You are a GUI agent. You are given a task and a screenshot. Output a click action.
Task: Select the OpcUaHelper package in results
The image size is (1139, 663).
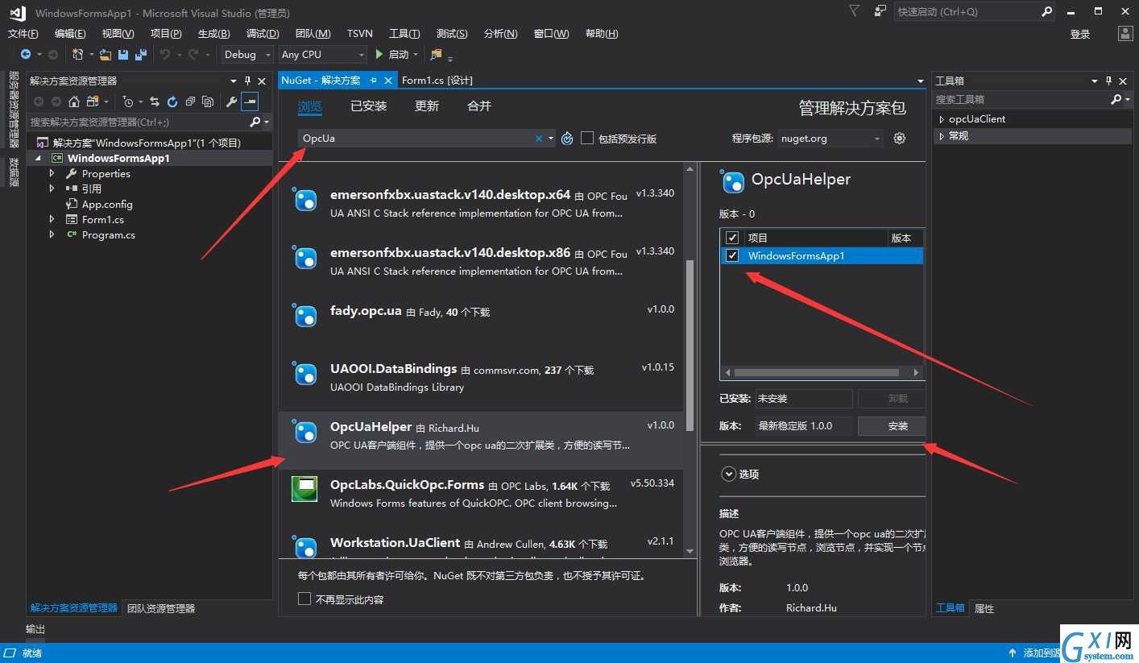(481, 441)
